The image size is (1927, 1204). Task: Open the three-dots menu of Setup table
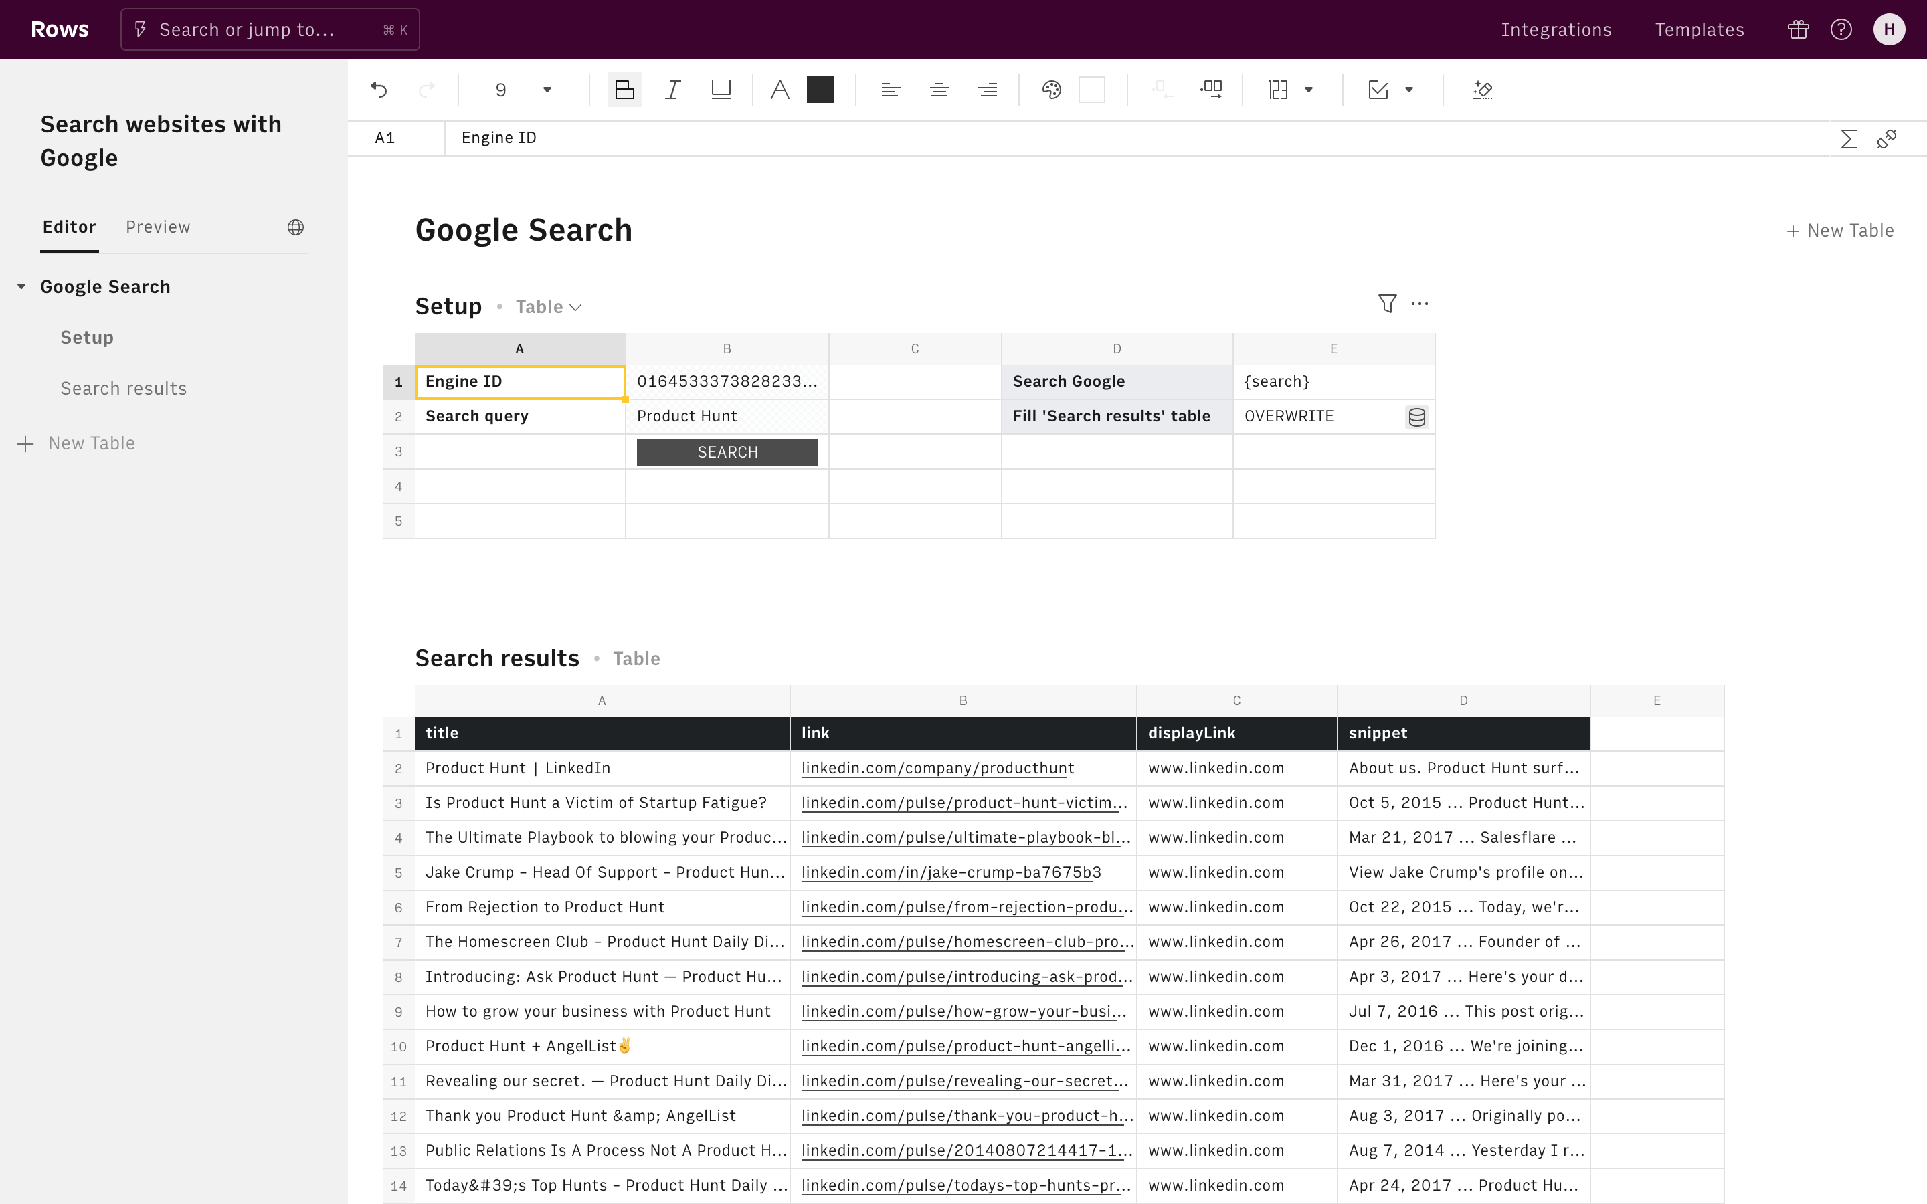[1420, 304]
